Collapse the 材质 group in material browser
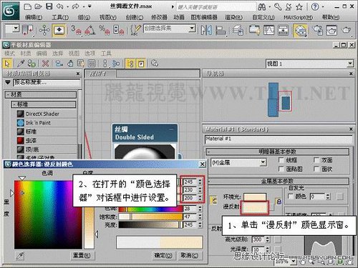Screen dimensions: 358x268 click(x=41, y=94)
